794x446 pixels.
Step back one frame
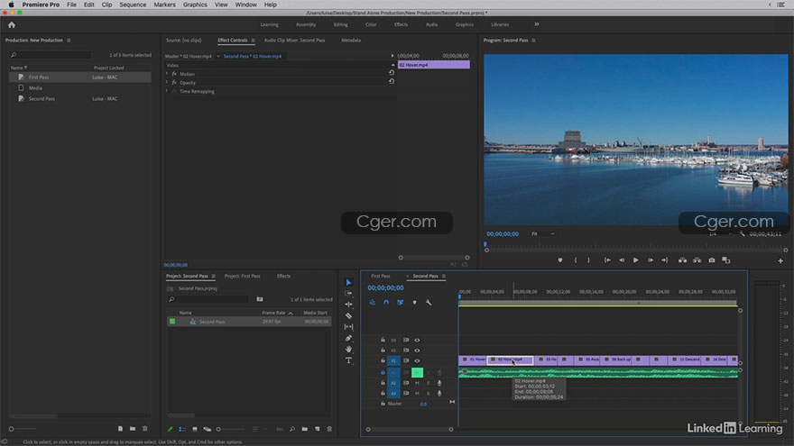[622, 259]
